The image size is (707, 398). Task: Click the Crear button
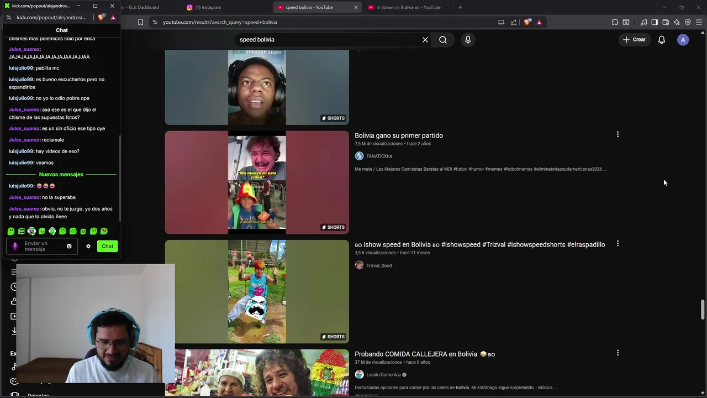[x=634, y=40]
